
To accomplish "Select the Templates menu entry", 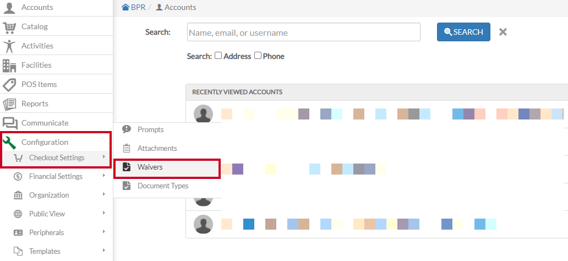I will [x=56, y=251].
